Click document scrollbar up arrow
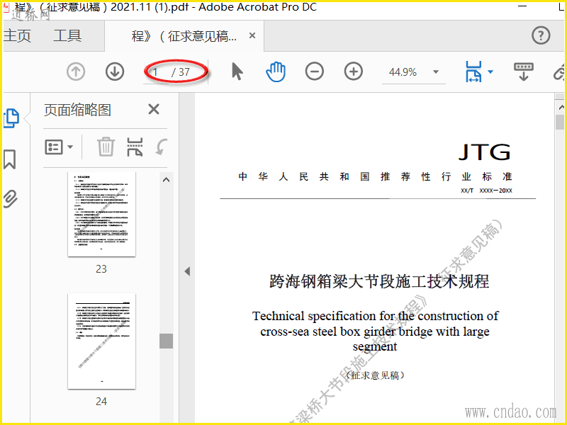Image resolution: width=567 pixels, height=425 pixels. coord(561,108)
